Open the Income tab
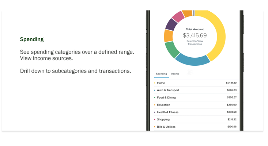The image size is (268, 146). tap(175, 74)
